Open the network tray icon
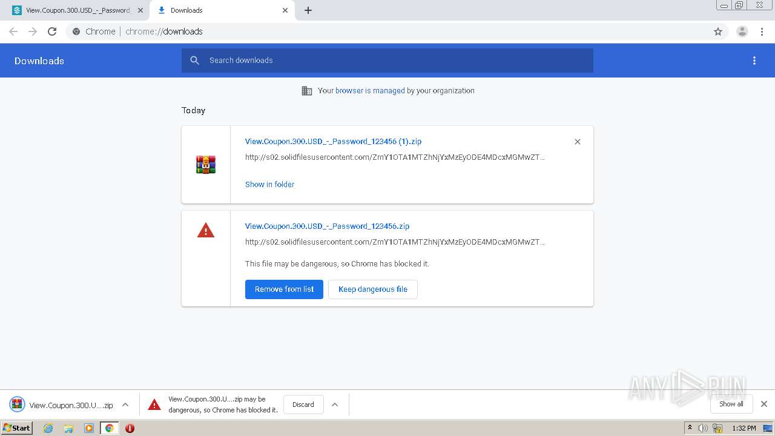The height and width of the screenshot is (436, 775). point(717,428)
